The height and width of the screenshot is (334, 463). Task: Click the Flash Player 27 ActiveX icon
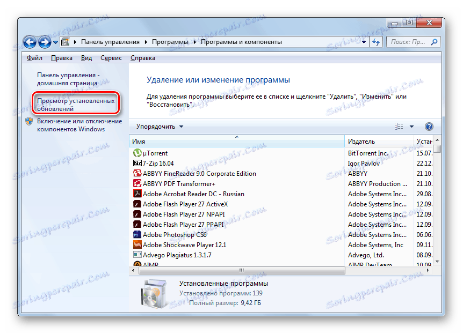[x=138, y=204]
